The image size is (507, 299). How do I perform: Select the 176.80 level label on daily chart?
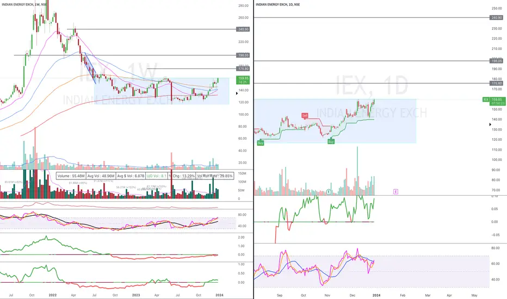pyautogui.click(x=497, y=83)
